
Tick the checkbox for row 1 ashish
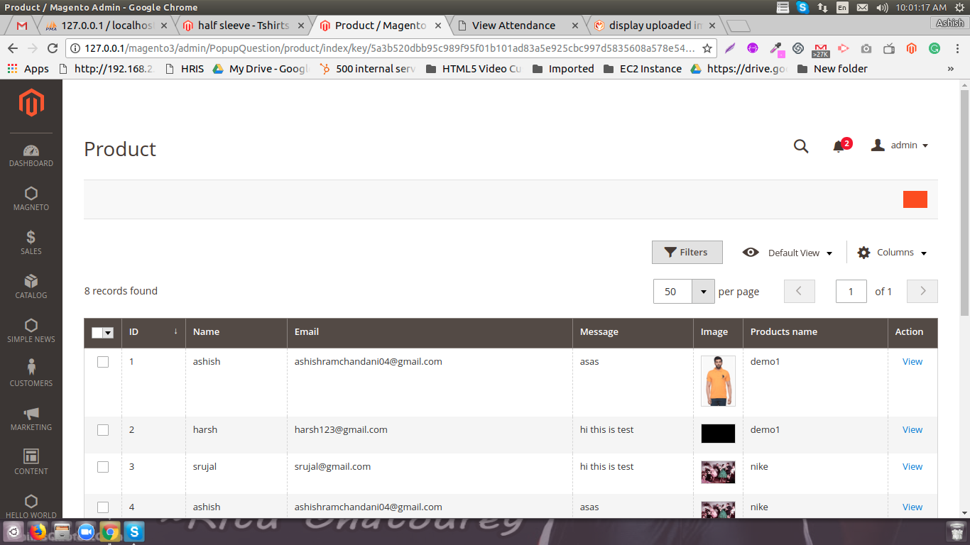103,362
